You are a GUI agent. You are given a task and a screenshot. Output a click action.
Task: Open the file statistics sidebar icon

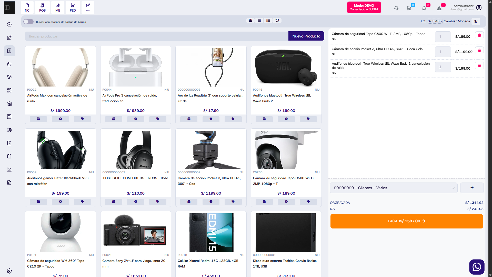tap(9, 183)
